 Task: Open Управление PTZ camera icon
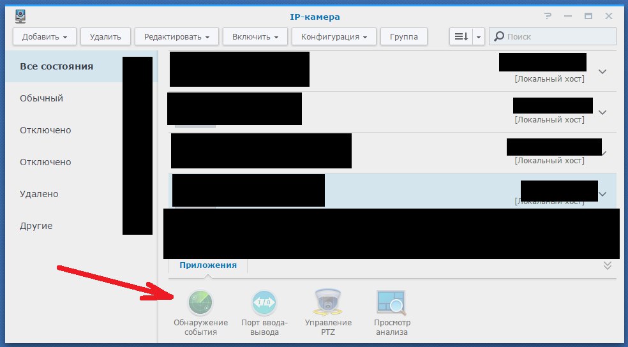click(328, 302)
